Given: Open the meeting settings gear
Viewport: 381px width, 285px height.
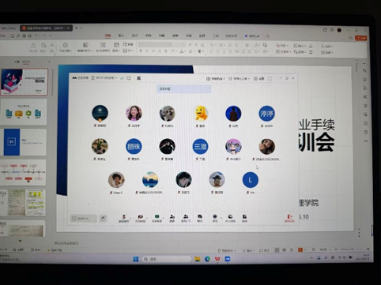Looking at the screenshot, I should (x=258, y=78).
